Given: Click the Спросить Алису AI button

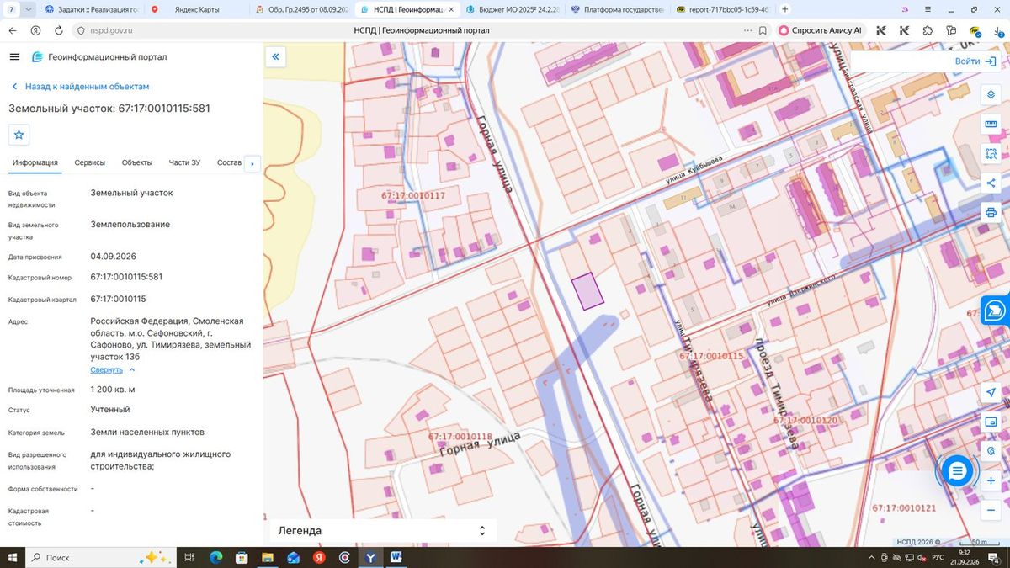Looking at the screenshot, I should click(821, 30).
